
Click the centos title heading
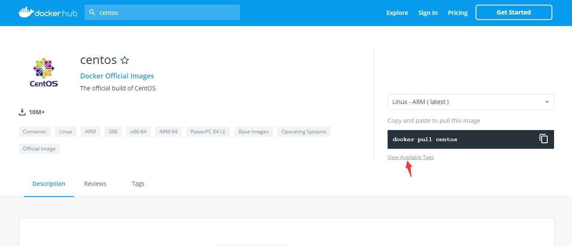tap(99, 60)
